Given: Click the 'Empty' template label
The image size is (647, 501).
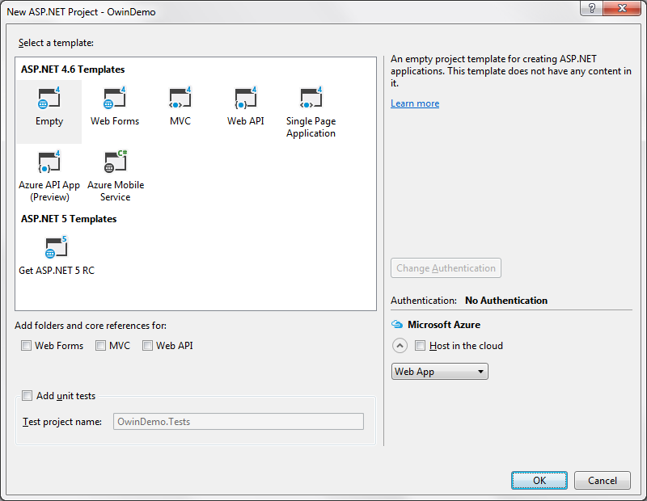Looking at the screenshot, I should pos(49,121).
